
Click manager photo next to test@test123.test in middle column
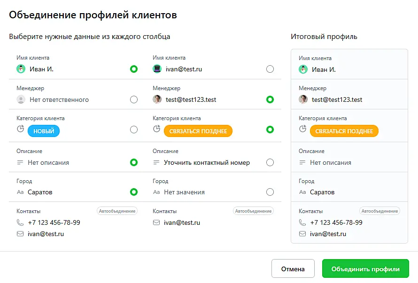157,99
